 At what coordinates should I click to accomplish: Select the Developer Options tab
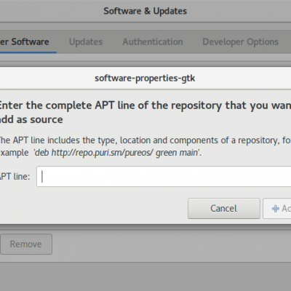coord(240,41)
